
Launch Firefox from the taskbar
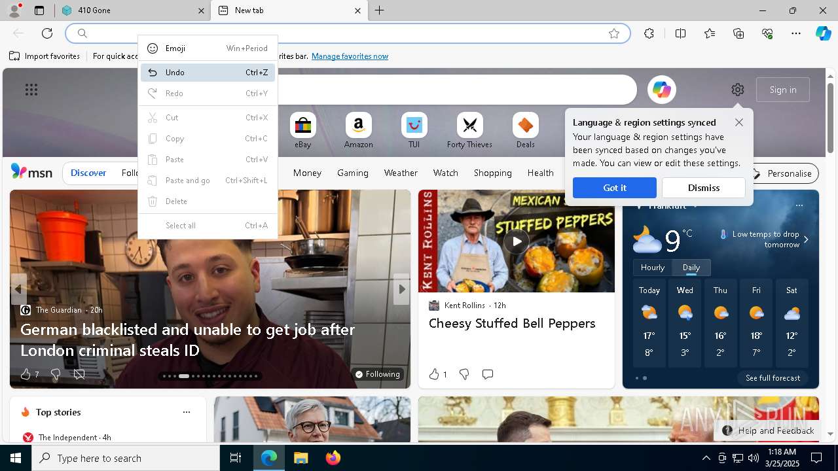(333, 458)
